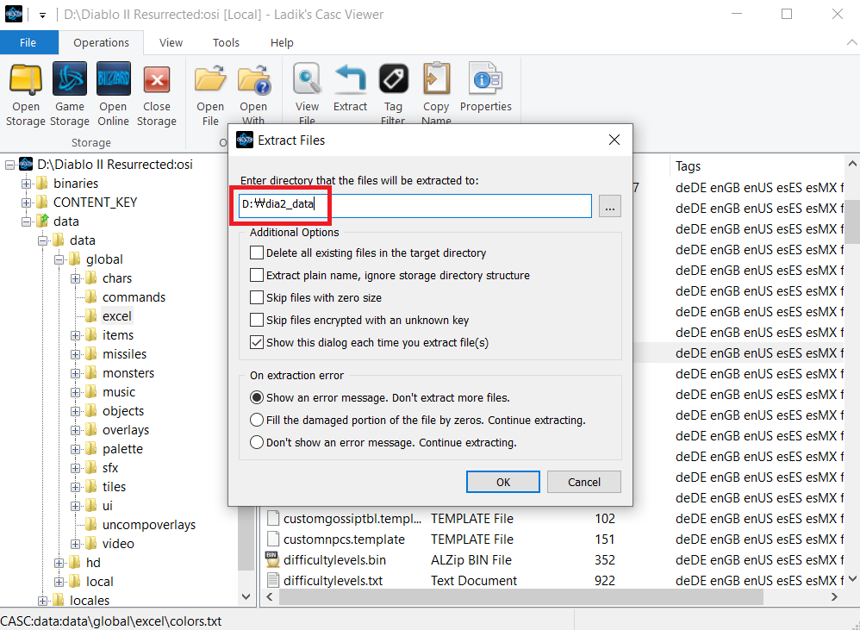Select the video folder in tree

(118, 544)
